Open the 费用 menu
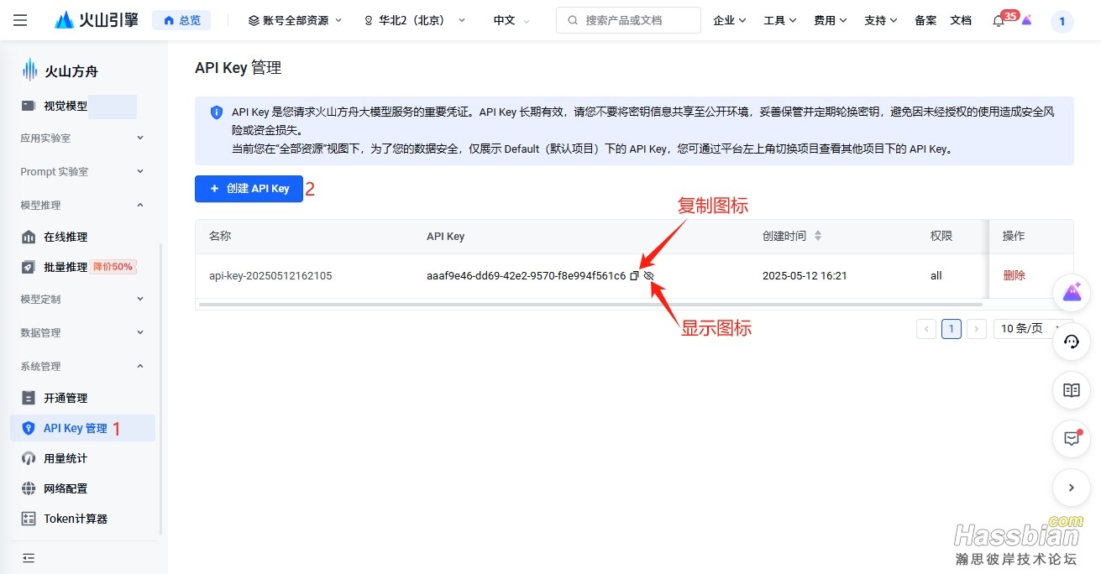Viewport: 1101px width, 574px height. pos(831,20)
